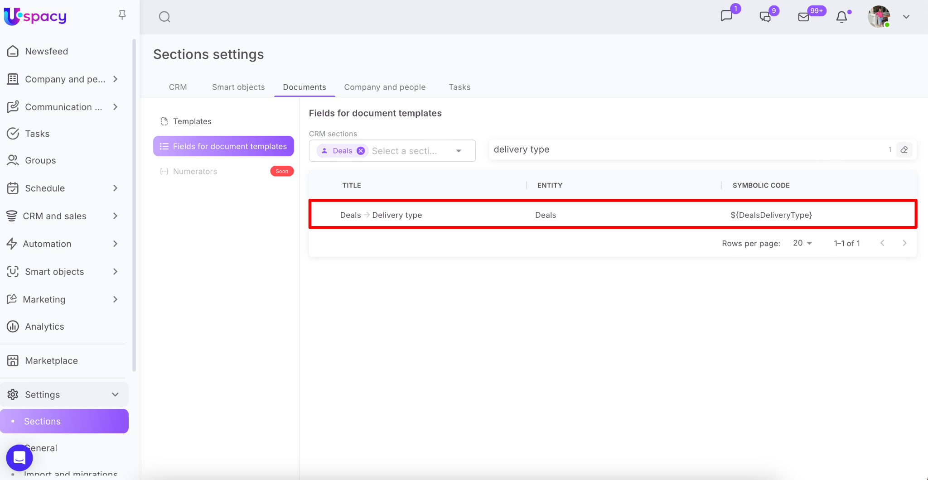Open Templates in the documents panel
Screen dimensions: 928x480
[192, 121]
